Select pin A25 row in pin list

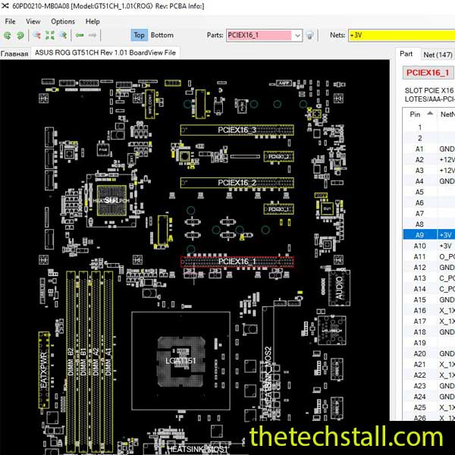(x=429, y=407)
